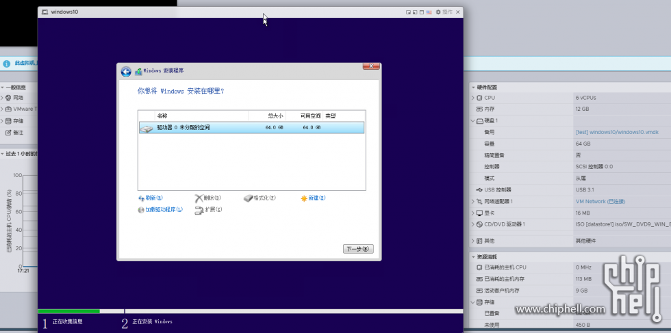This screenshot has width=671, height=333.
Task: Click the 类型 column header
Action: click(344, 116)
